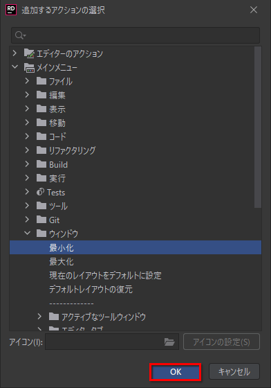The height and width of the screenshot is (388, 271).
Task: Click the 表示 folder icon
Action: (41, 109)
